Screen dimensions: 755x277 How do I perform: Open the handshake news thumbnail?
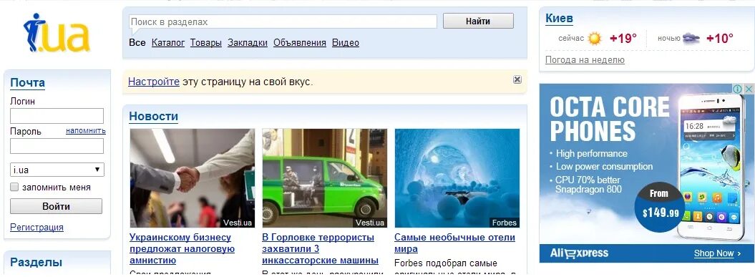click(x=192, y=178)
